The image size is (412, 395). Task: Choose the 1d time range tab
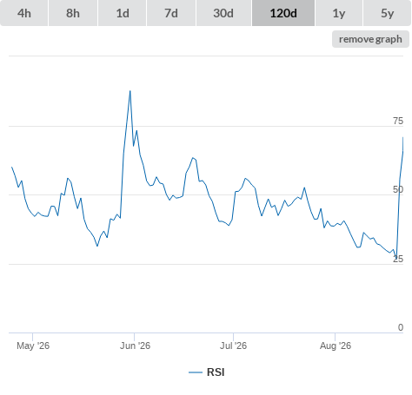(x=123, y=13)
